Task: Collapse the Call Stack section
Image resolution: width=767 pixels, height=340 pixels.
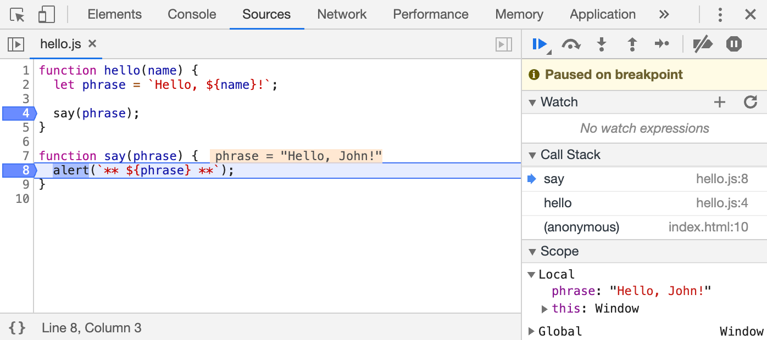Action: 532,155
